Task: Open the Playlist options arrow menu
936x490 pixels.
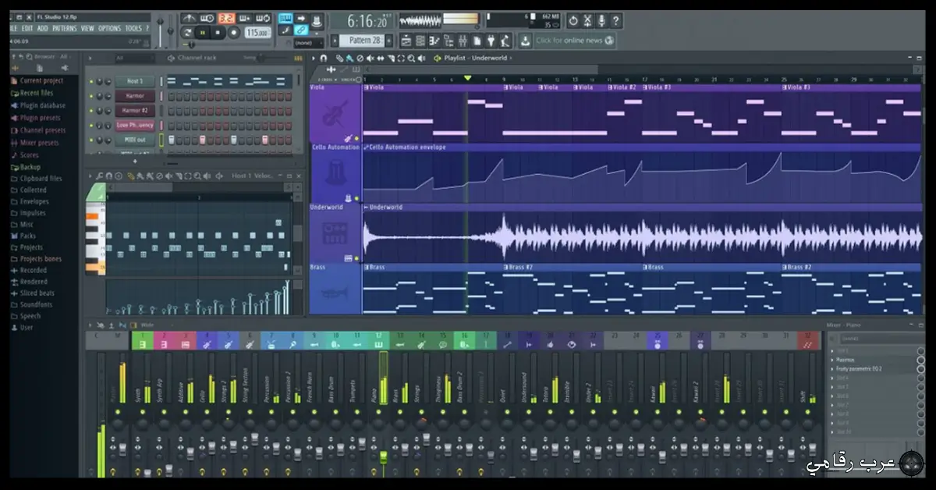Action: point(313,58)
